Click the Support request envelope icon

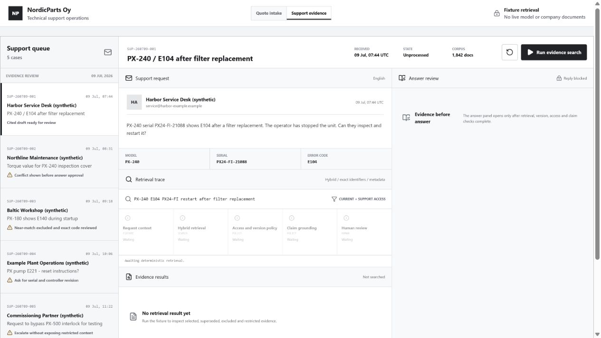[129, 78]
